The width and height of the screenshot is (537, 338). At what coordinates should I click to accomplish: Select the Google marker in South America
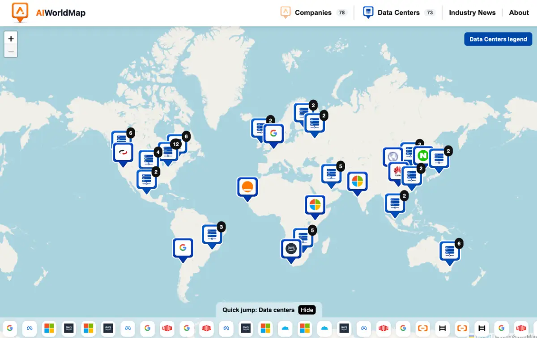(183, 249)
